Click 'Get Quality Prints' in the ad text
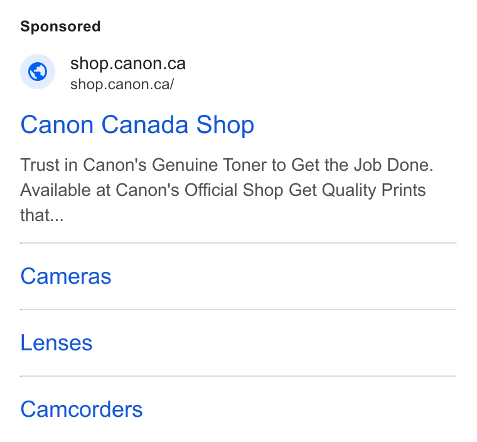This screenshot has height=442, width=477. [x=357, y=190]
